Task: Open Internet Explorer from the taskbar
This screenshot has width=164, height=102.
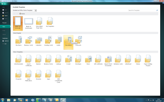Action: click(x=38, y=100)
